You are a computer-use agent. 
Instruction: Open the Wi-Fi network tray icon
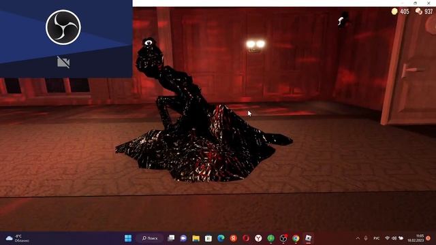pyautogui.click(x=387, y=238)
